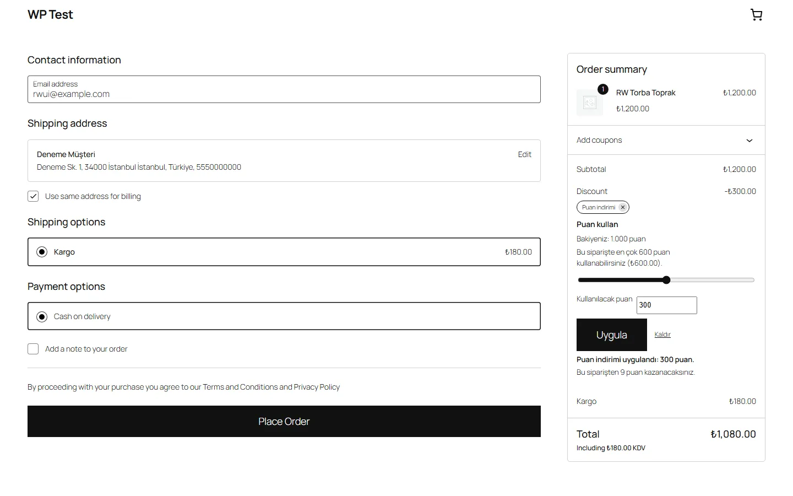The width and height of the screenshot is (793, 496).
Task: Click the right end of points slider track
Action: pos(752,280)
